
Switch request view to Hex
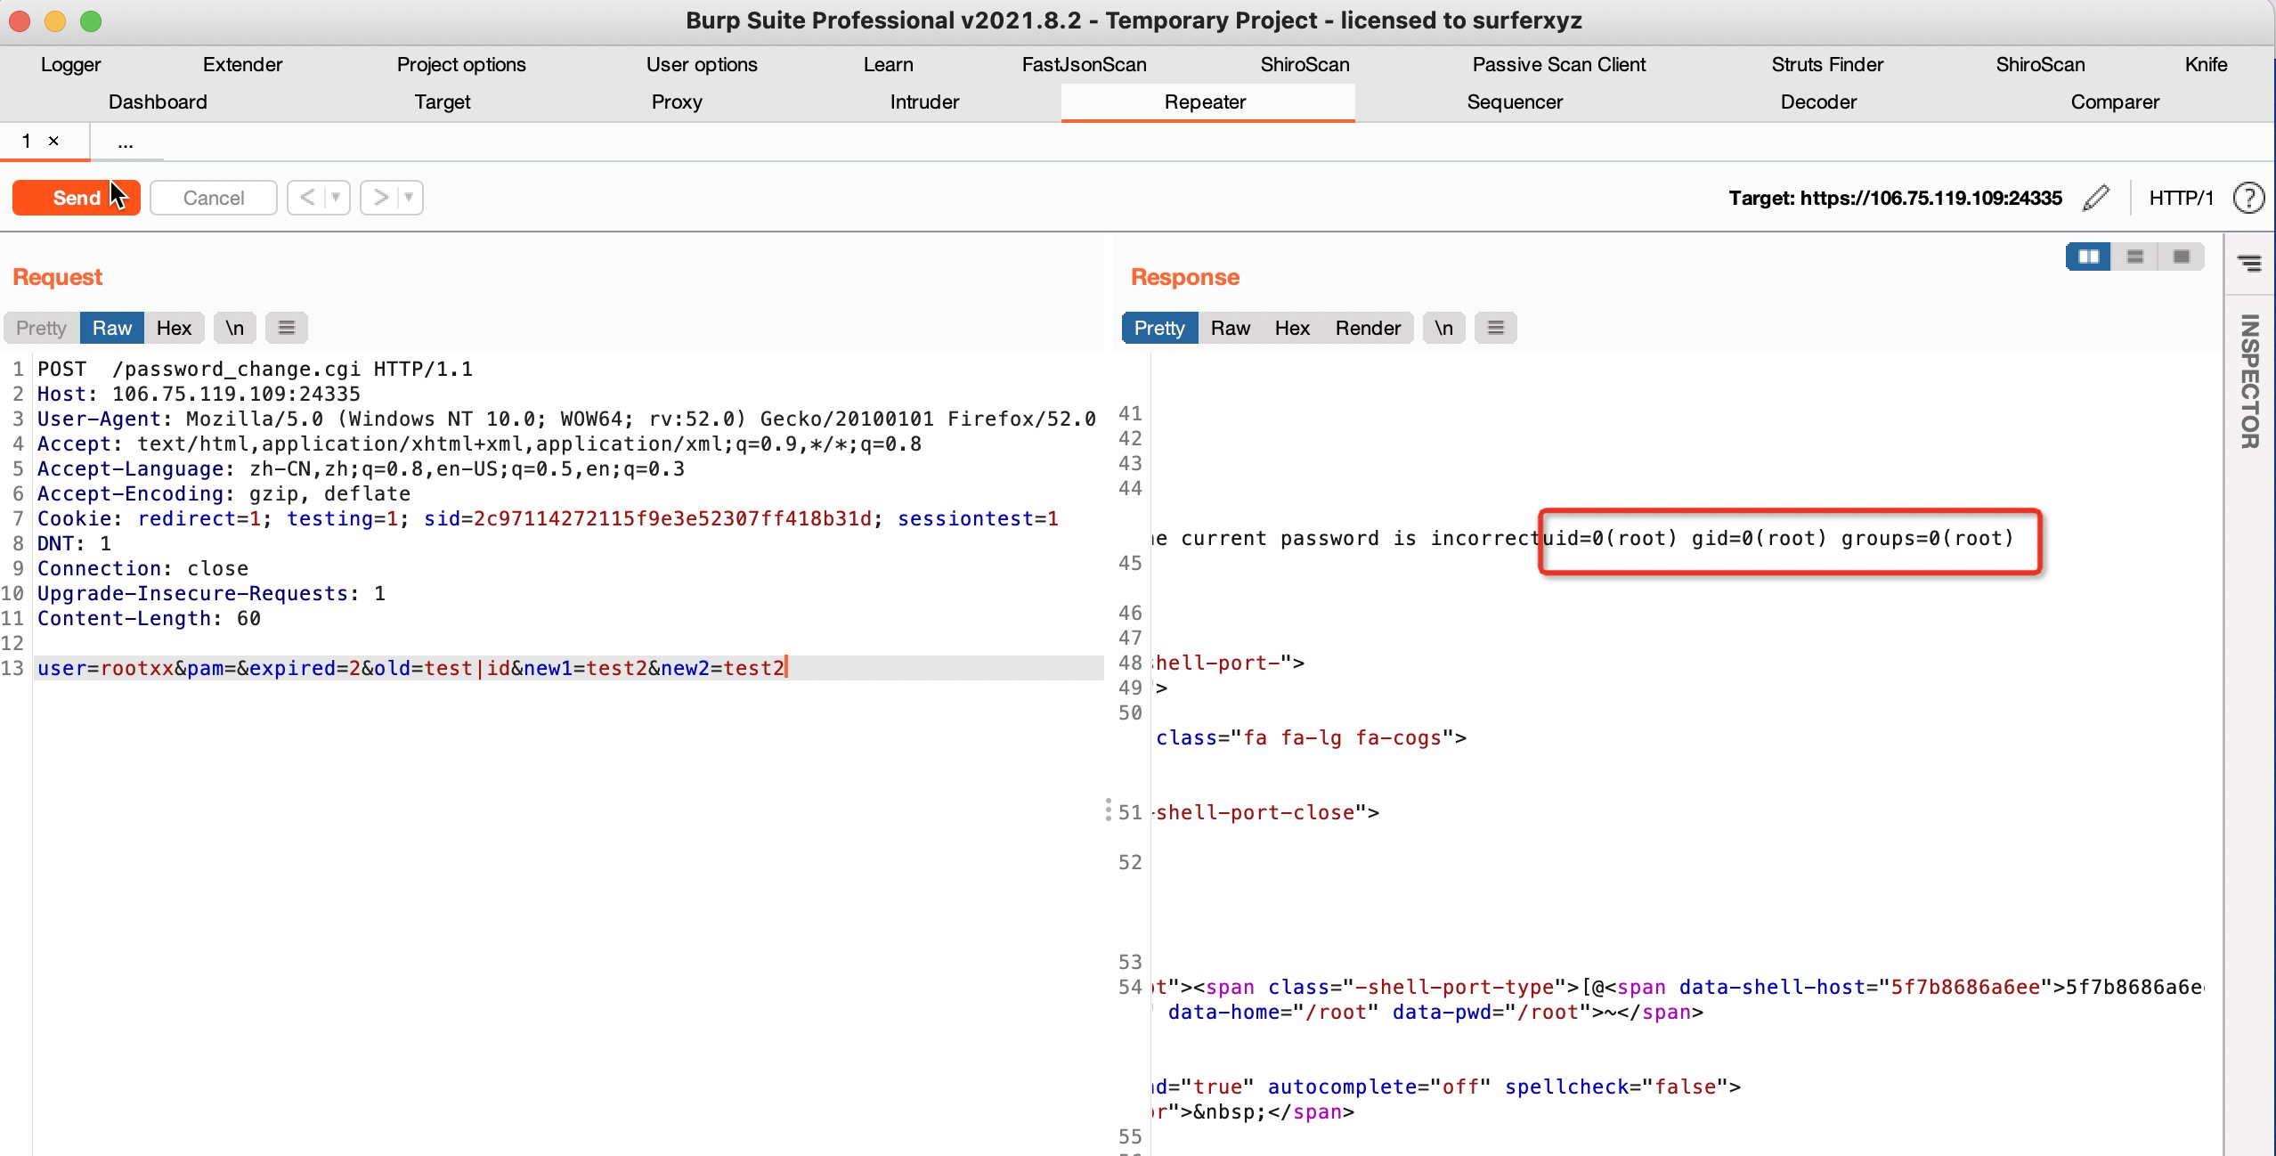174,328
